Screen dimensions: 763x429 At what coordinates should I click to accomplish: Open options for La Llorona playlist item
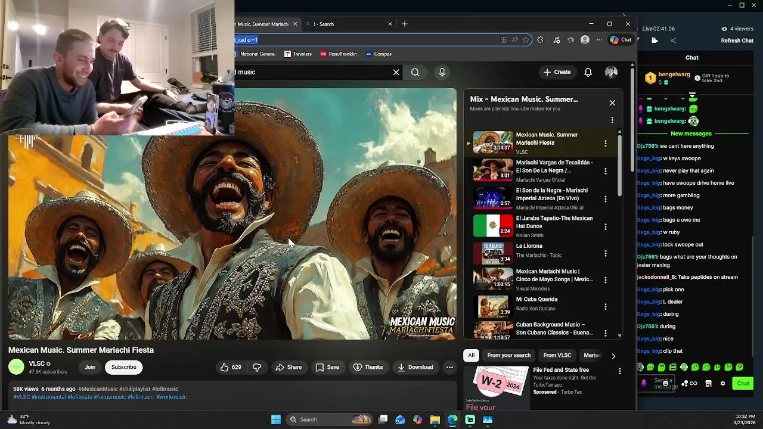(x=606, y=253)
